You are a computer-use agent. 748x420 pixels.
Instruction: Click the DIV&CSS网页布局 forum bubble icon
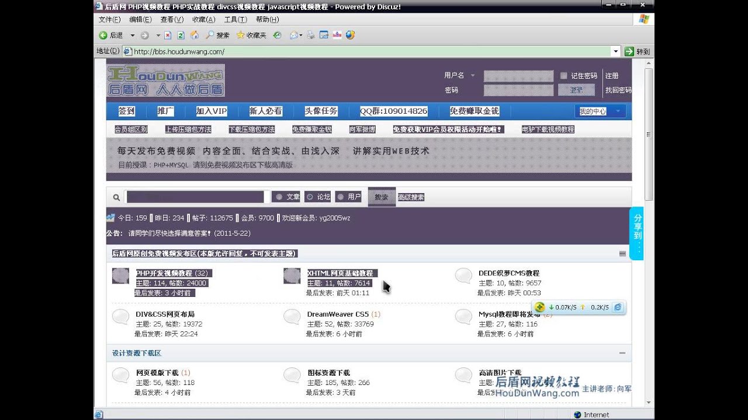120,317
